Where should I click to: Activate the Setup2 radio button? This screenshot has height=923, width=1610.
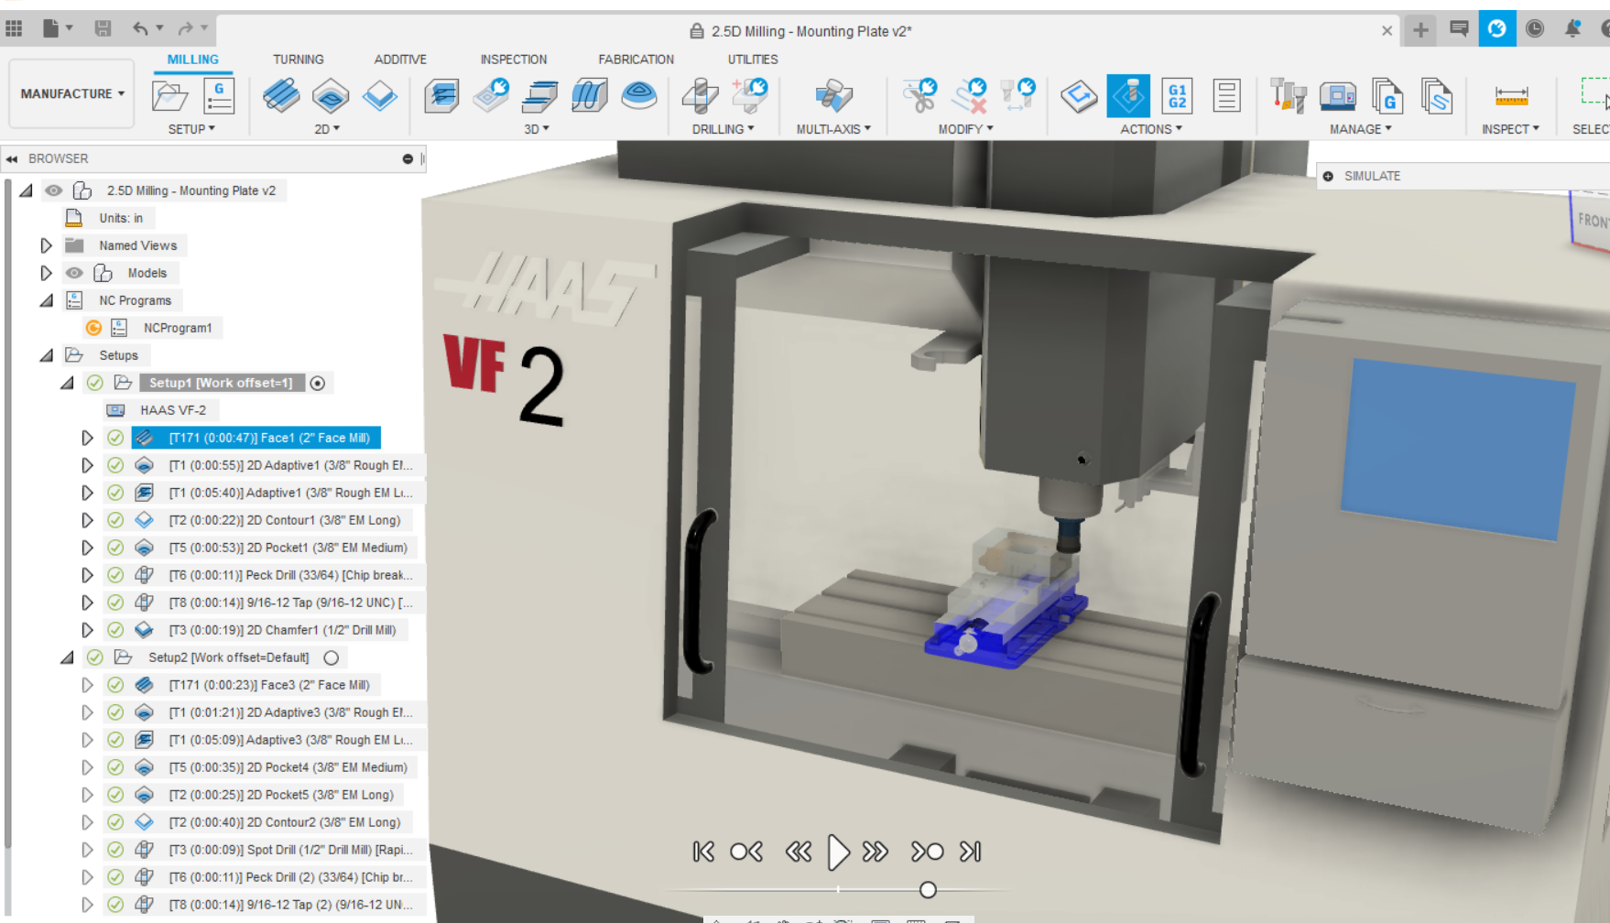click(x=332, y=657)
